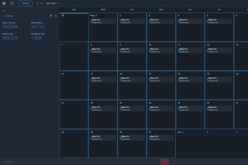The image size is (248, 165).
Task: Click the Optibus logo icon top left
Action: pyautogui.click(x=4, y=3)
